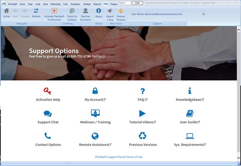Click the Home icon in Navigate group
The height and width of the screenshot is (166, 241).
[7, 11]
